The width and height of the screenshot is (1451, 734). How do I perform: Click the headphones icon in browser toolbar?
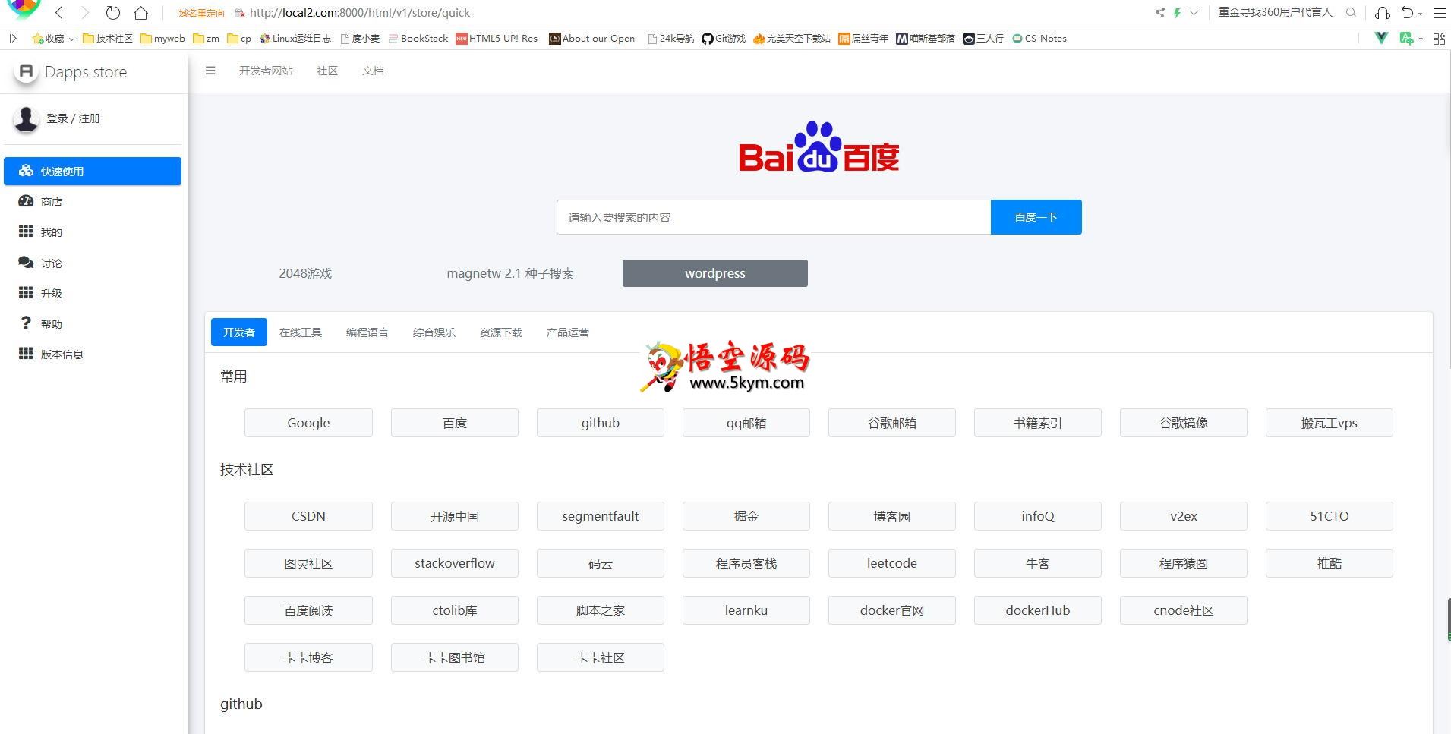pos(1383,12)
